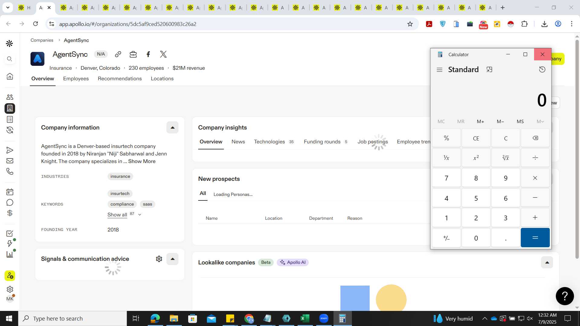Open Lists icon in sidebar
Image resolution: width=580 pixels, height=326 pixels.
coord(10,120)
